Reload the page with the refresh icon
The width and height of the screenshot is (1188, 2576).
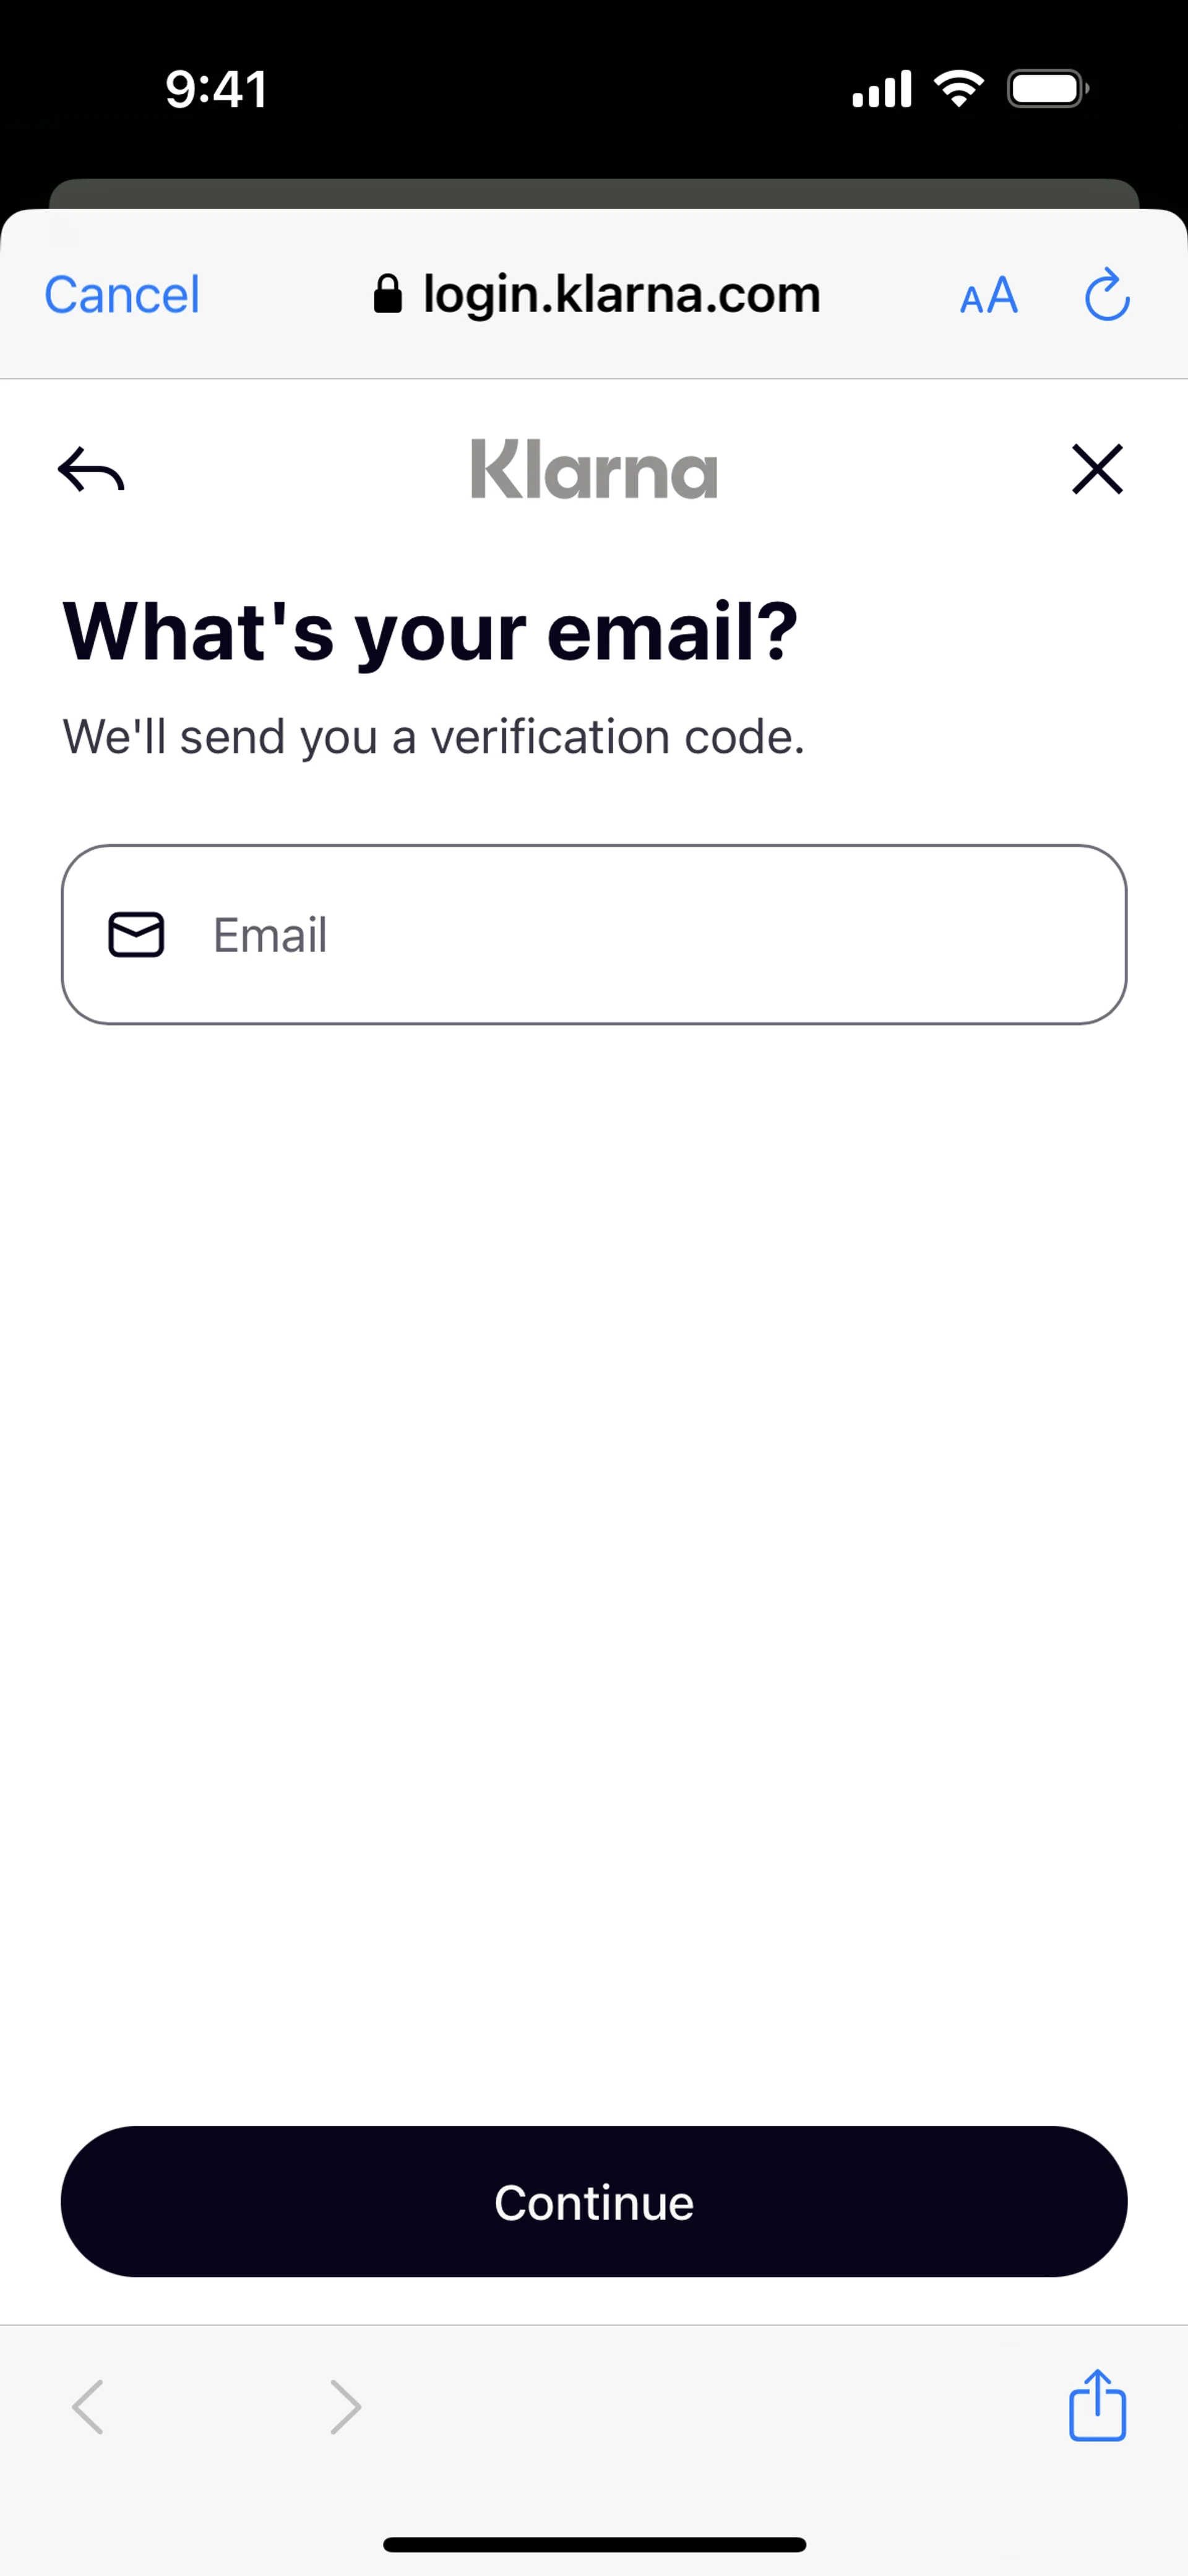pos(1107,295)
